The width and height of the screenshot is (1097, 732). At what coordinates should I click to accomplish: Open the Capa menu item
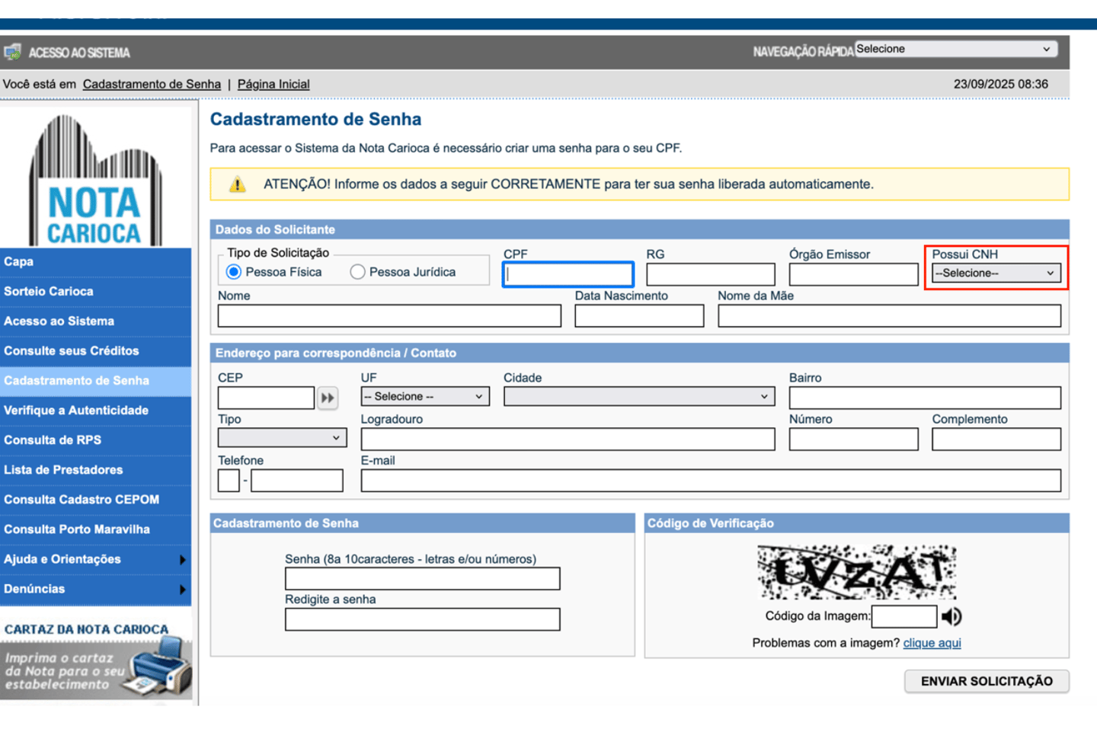pyautogui.click(x=95, y=262)
